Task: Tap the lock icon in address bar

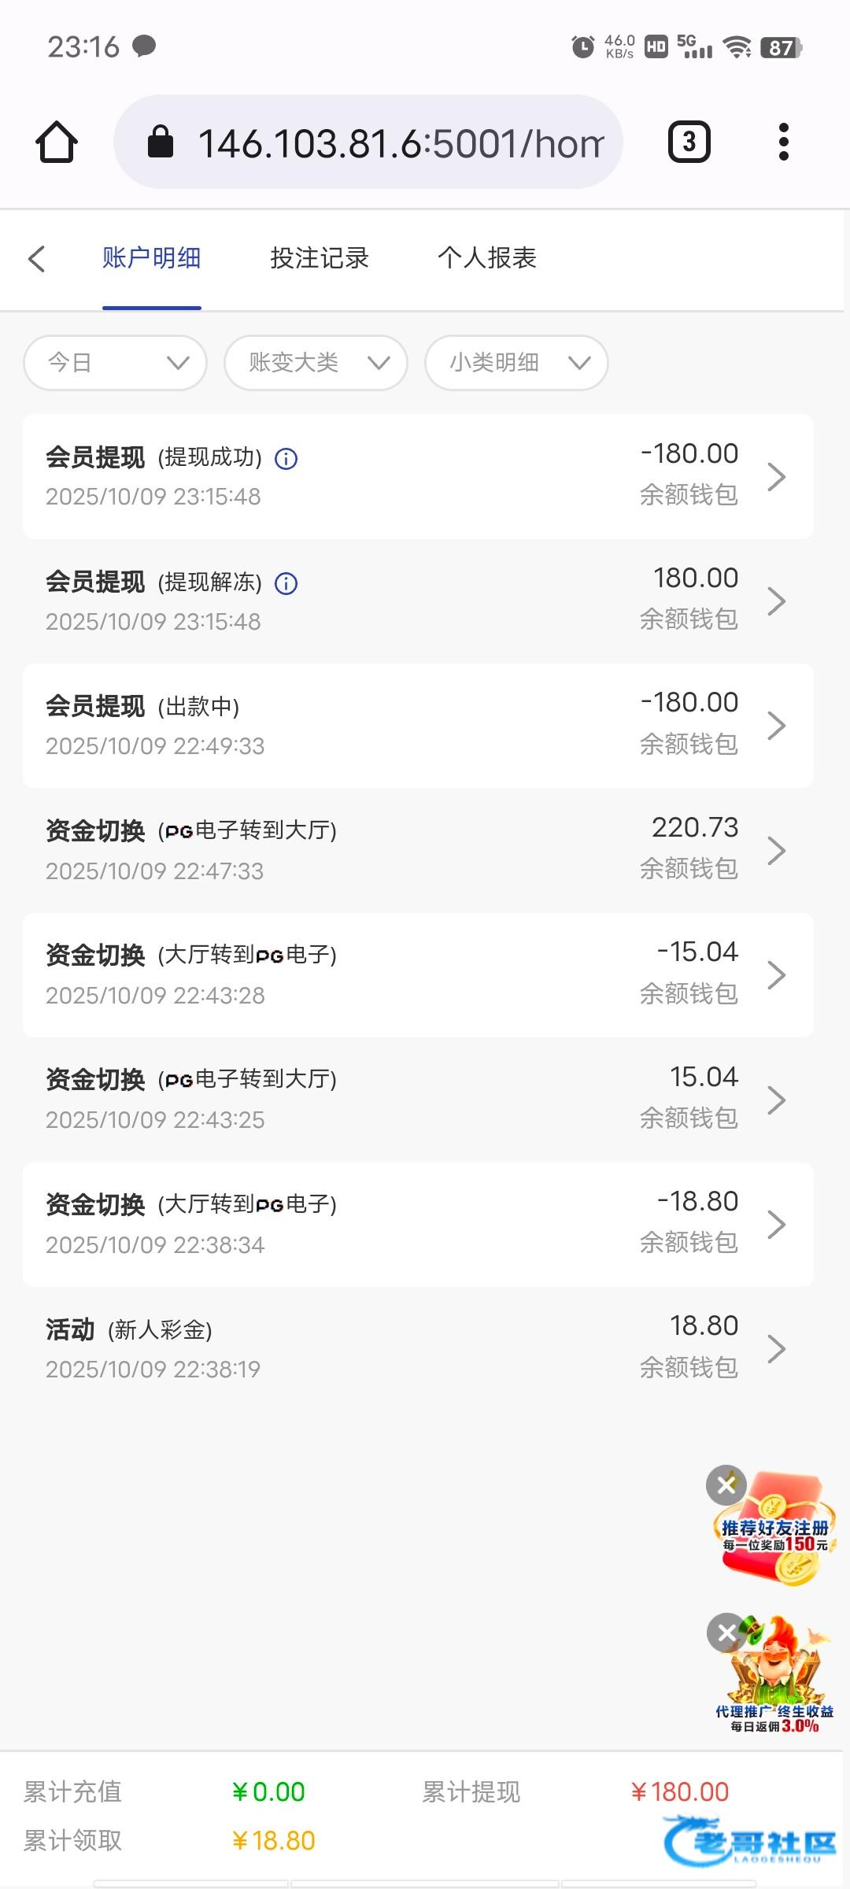Action: coord(161,142)
